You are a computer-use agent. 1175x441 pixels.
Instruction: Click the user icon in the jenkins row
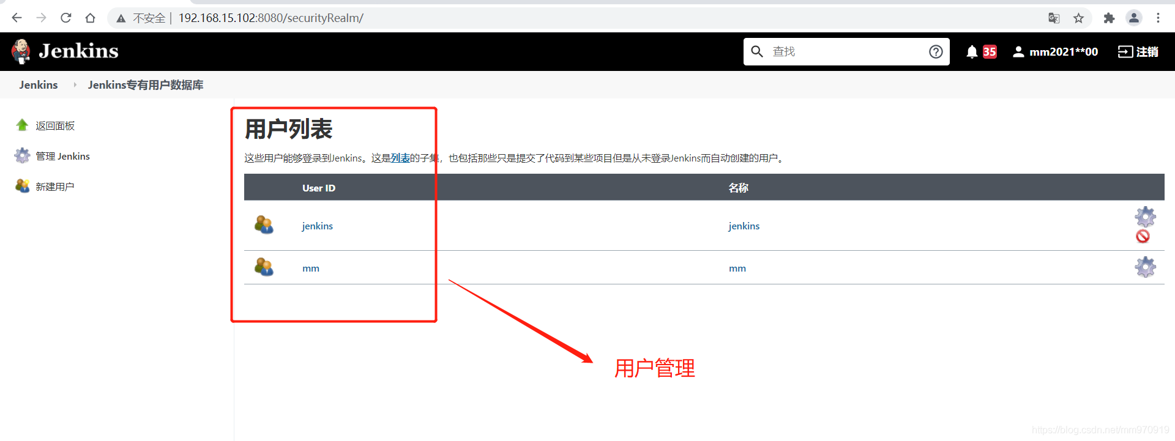pos(264,224)
